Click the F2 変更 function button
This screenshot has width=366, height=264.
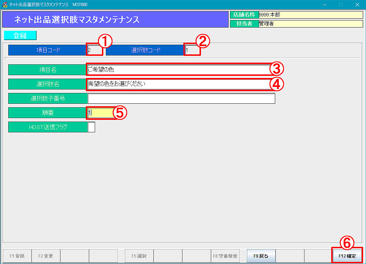pyautogui.click(x=46, y=256)
